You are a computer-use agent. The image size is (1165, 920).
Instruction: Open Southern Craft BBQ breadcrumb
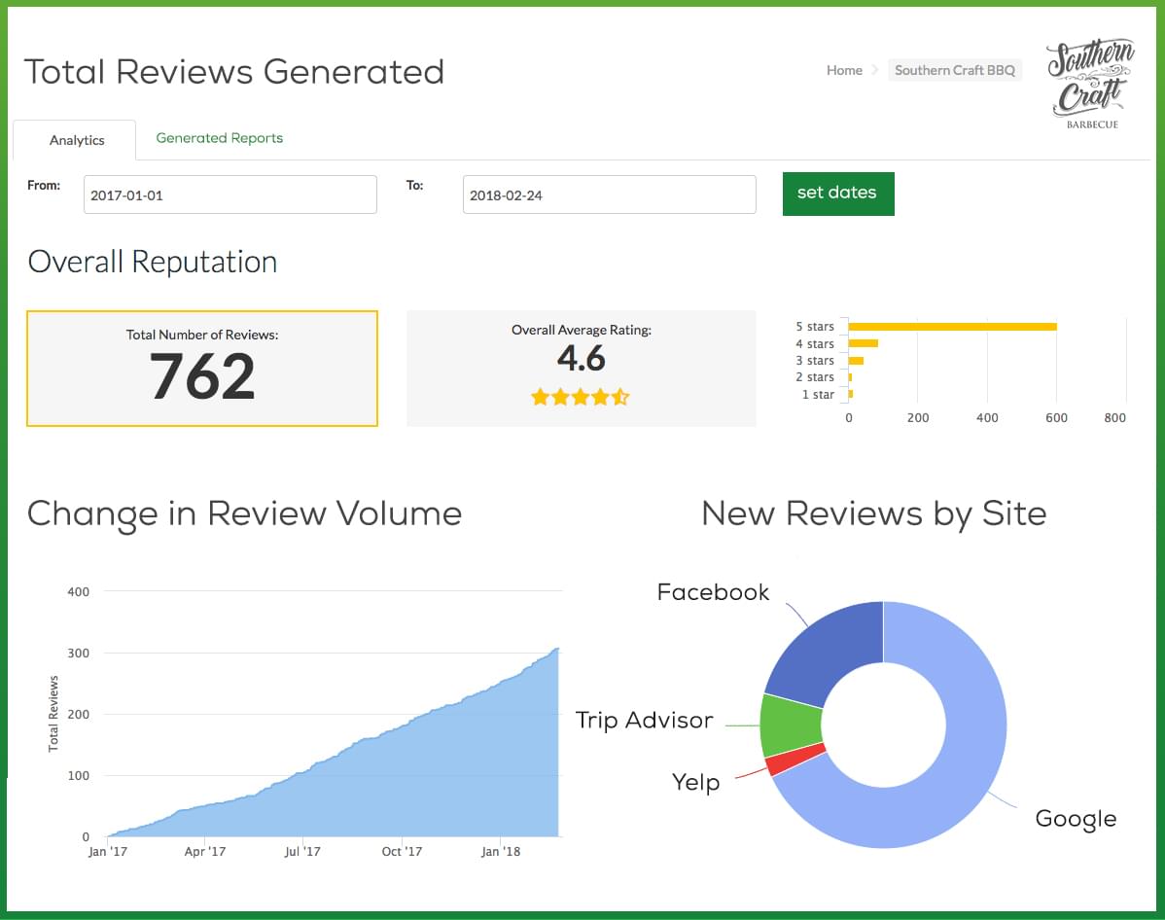point(955,70)
